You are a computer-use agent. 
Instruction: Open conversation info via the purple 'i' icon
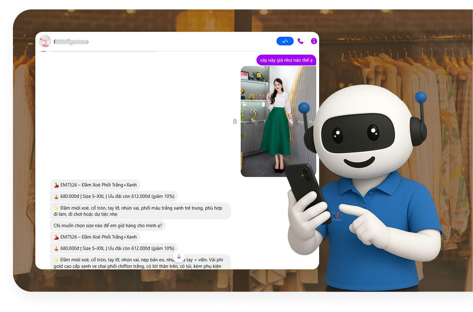(314, 41)
